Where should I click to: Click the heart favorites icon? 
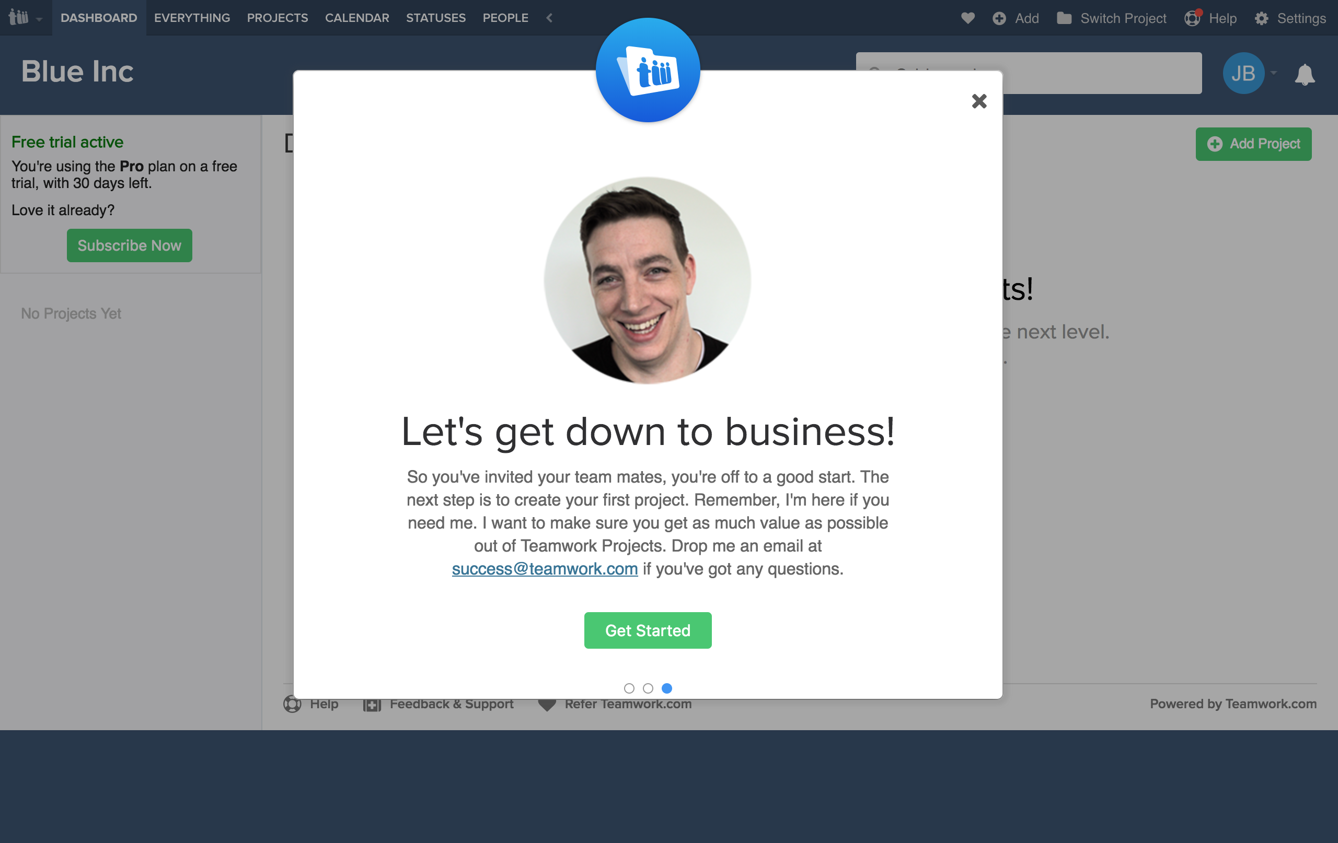click(x=968, y=18)
